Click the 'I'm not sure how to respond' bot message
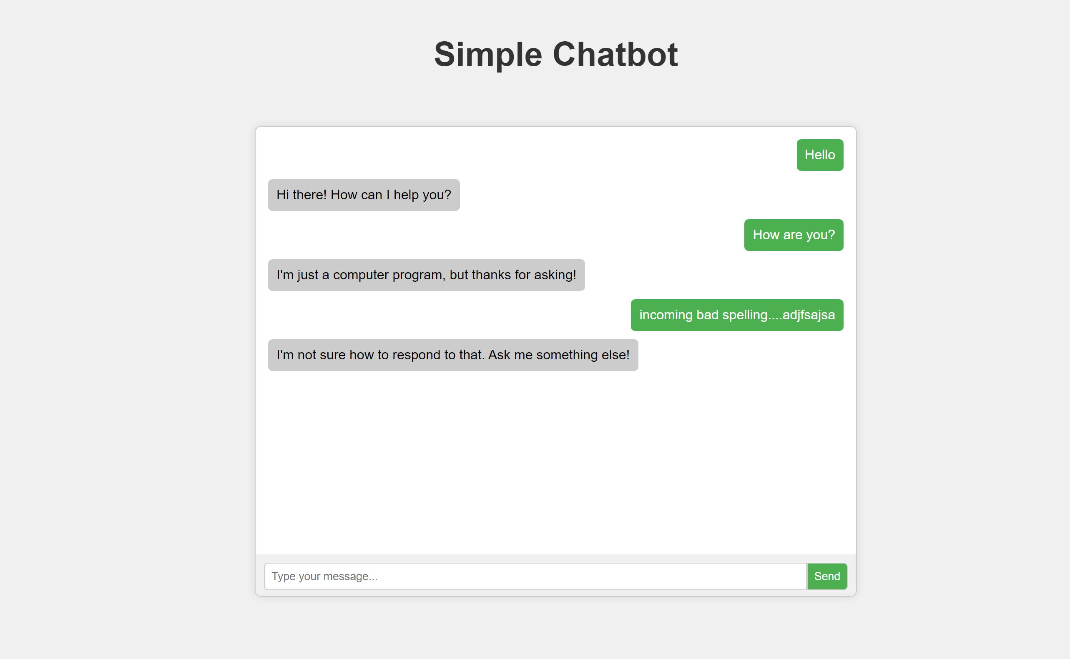 point(452,354)
